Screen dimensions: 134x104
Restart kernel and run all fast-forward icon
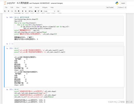(x=42, y=11)
